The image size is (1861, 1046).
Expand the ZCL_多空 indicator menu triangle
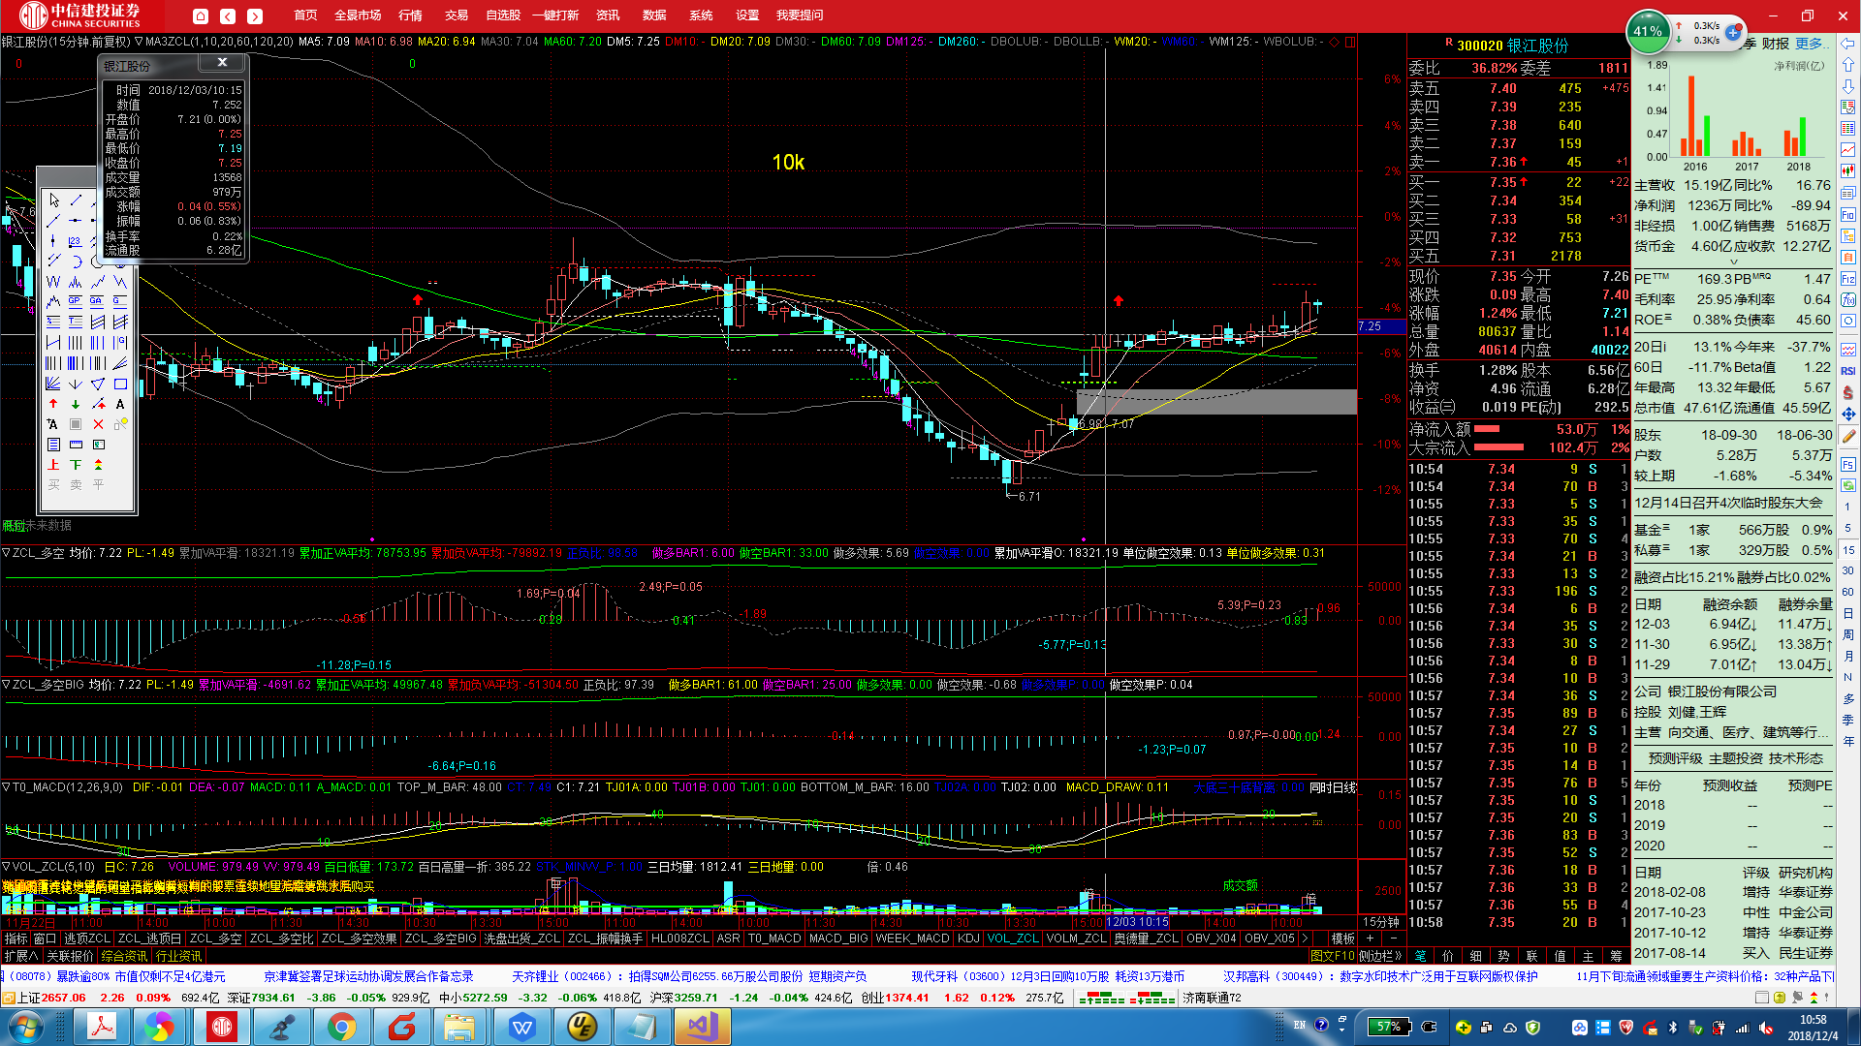7,553
